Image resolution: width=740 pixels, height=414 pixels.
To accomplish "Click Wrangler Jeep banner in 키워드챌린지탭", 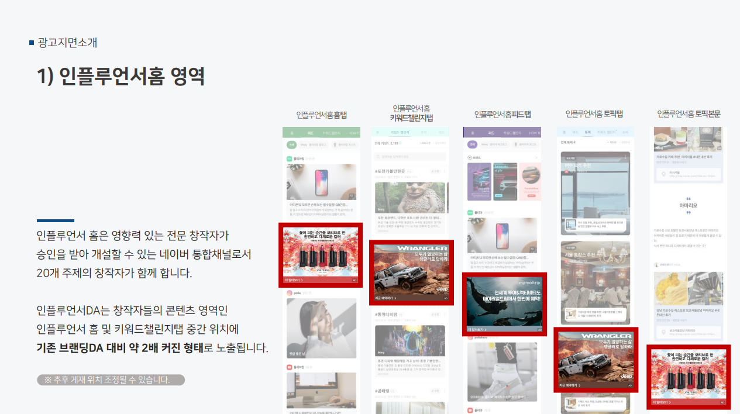I will [411, 273].
